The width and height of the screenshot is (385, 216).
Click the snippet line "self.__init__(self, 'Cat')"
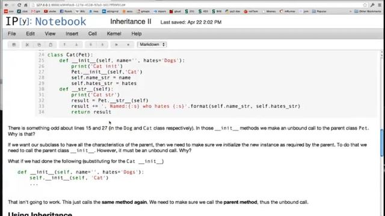(x=69, y=178)
